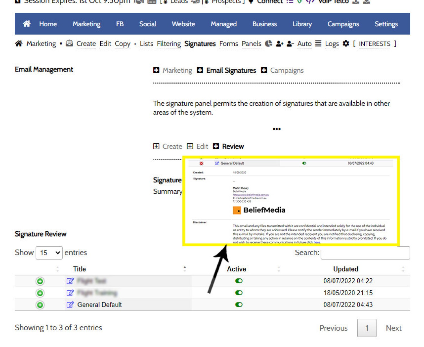The height and width of the screenshot is (347, 424).
Task: Open the Library menu in navbar
Action: click(302, 24)
